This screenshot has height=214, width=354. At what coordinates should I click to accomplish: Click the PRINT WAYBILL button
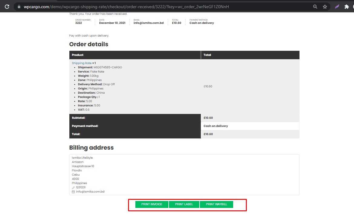216,204
